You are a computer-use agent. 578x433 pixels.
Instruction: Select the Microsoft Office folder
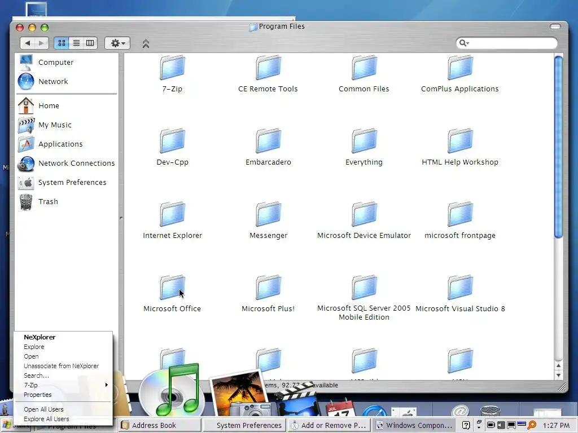[x=172, y=288]
